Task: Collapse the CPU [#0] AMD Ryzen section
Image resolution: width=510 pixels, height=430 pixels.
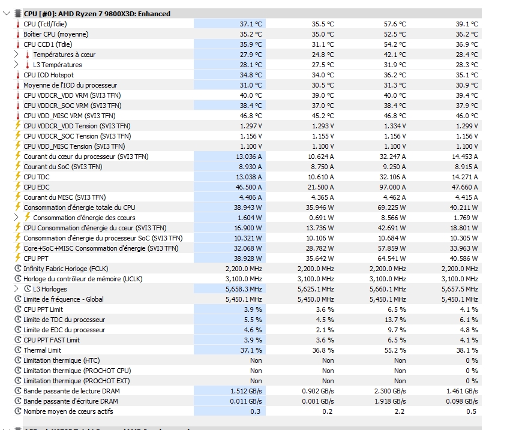Action: [x=7, y=14]
